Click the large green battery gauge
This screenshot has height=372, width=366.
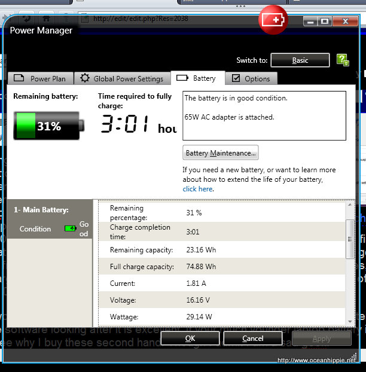[x=46, y=126]
